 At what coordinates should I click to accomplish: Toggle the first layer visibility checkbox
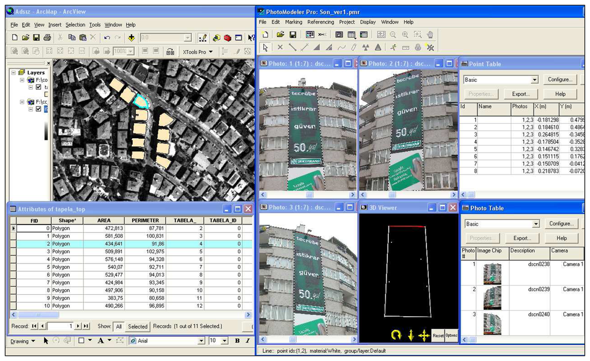coord(39,88)
